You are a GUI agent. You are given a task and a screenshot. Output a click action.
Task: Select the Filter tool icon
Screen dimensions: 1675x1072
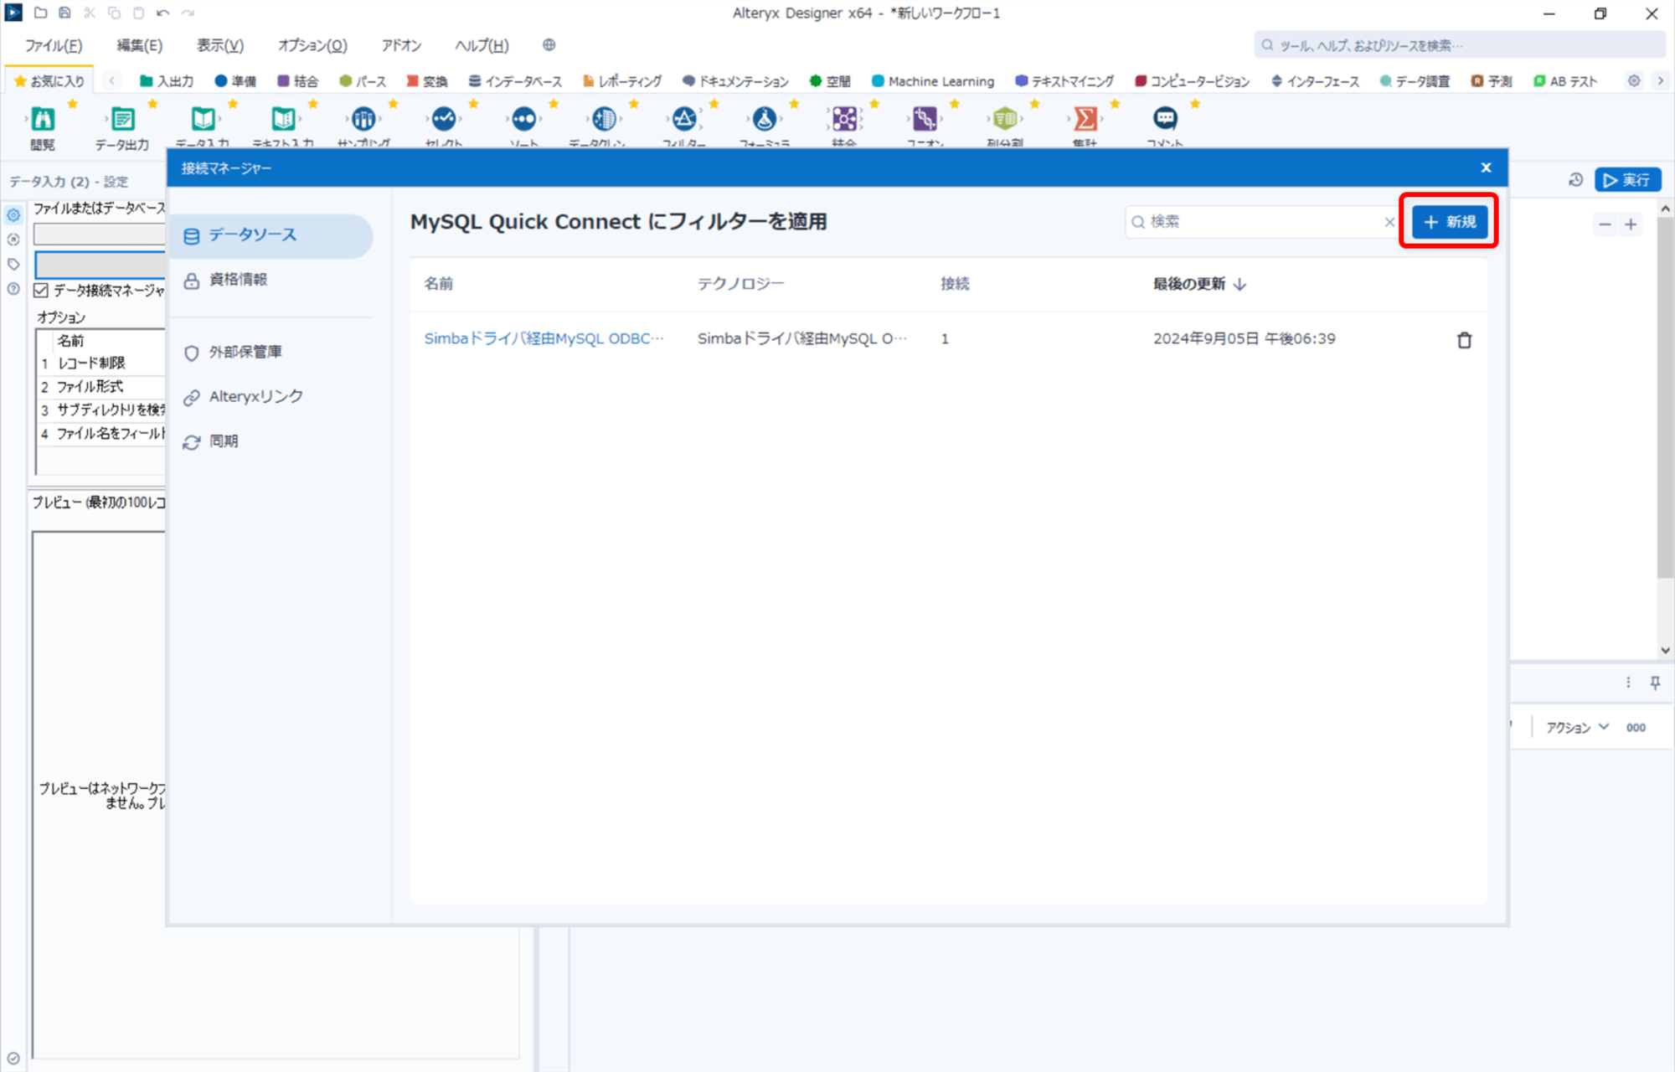point(684,119)
